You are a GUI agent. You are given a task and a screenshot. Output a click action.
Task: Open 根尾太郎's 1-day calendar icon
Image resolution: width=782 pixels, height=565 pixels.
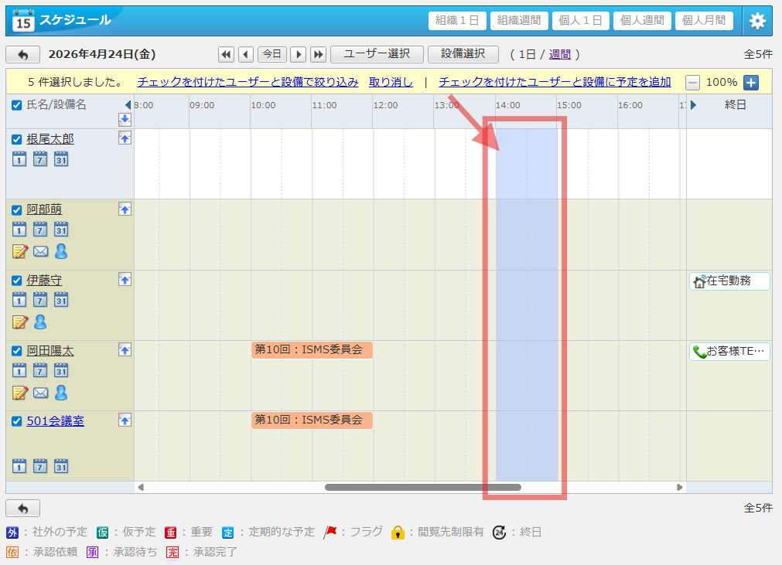[19, 158]
